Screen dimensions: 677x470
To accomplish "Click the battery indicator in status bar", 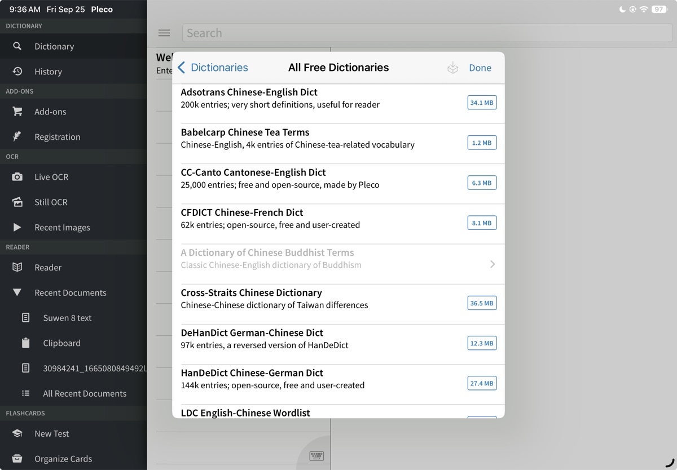I will [x=659, y=10].
